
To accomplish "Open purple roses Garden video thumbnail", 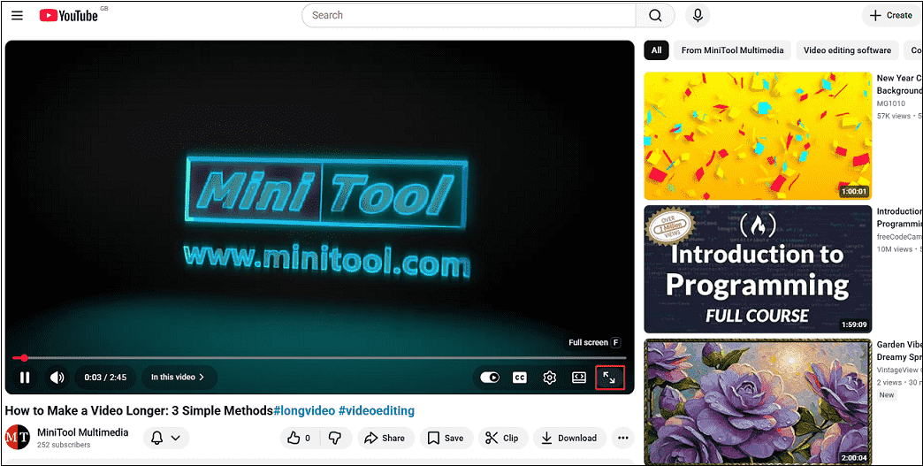I will coord(758,401).
